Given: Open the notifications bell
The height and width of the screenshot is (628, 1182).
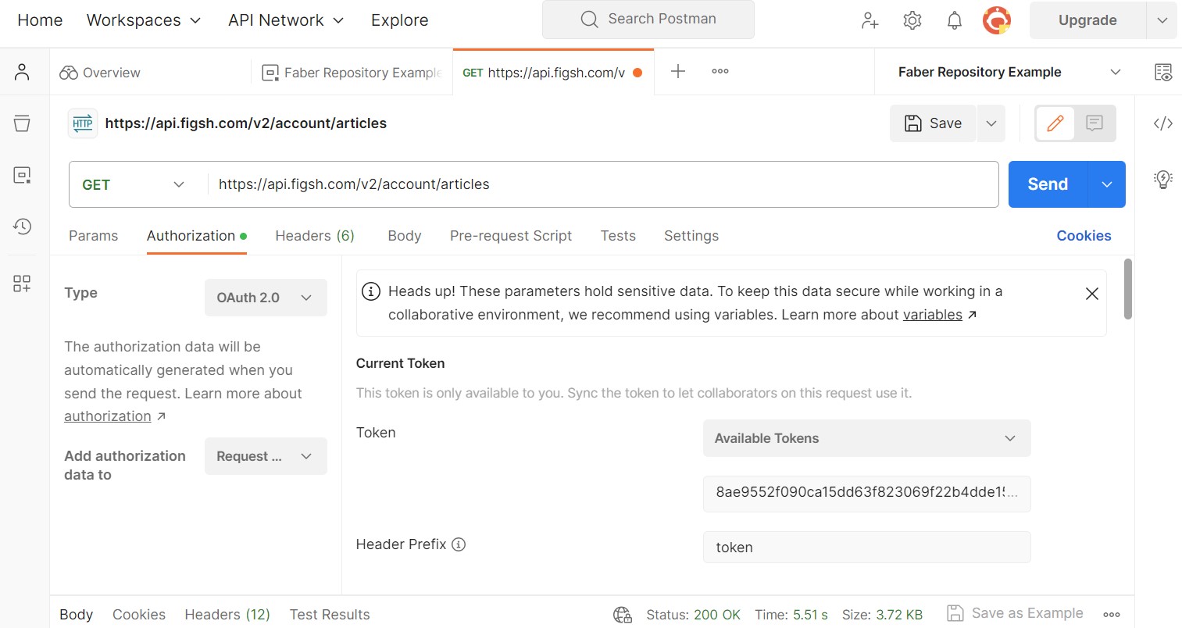Looking at the screenshot, I should coord(955,20).
